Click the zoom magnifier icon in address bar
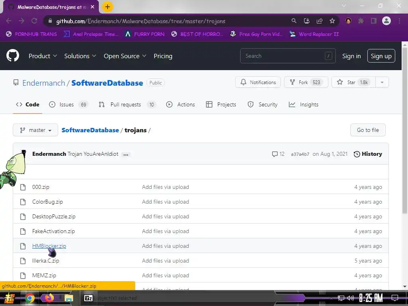408x306 pixels. (x=294, y=21)
